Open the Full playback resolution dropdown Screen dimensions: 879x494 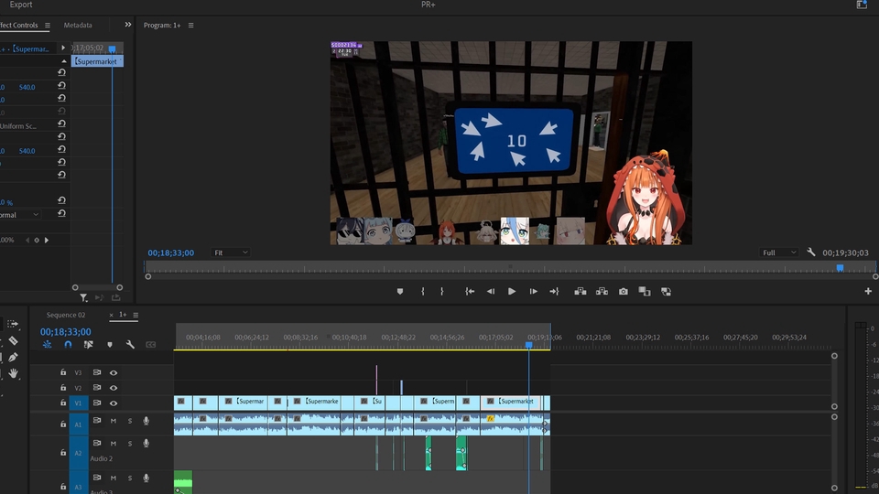[778, 252]
